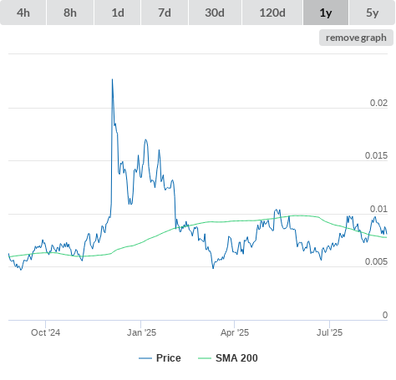Click the remove graph button
The image size is (396, 380).
tap(356, 38)
